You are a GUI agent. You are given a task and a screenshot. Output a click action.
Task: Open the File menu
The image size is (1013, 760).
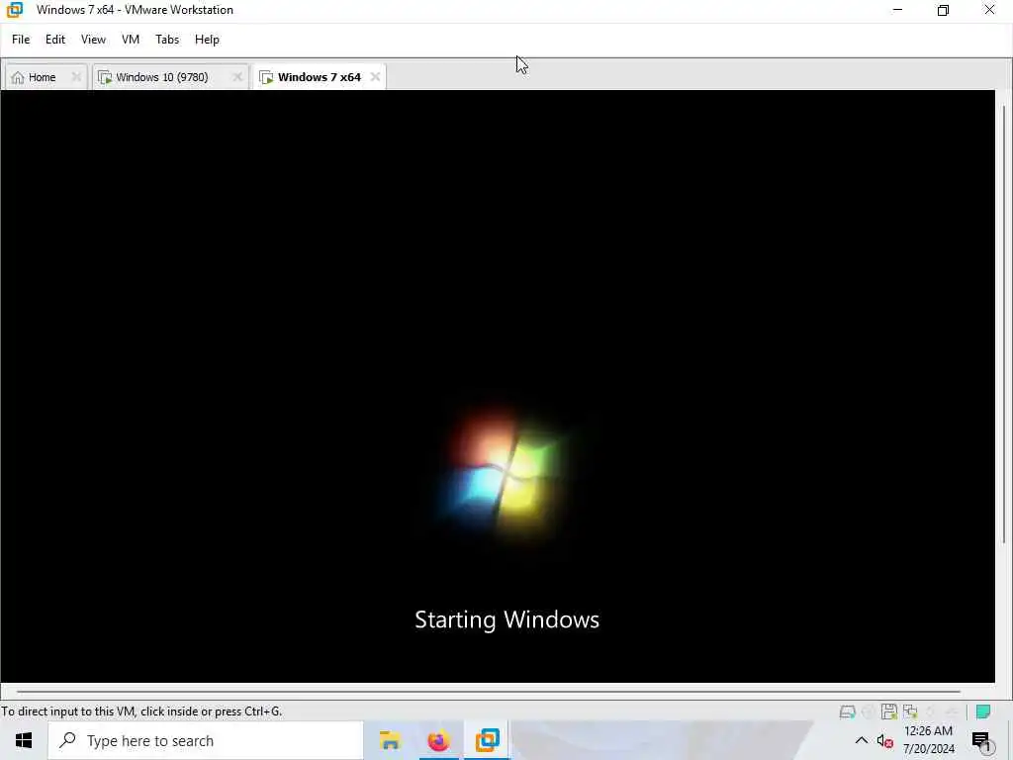[21, 40]
